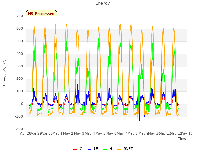Viewport: 206px width, 155px height.
Task: Select the HS_Processed label box
Action: pos(42,13)
